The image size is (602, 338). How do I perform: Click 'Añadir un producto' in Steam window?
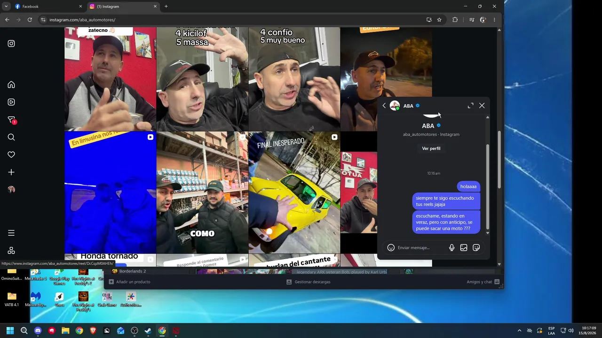(x=130, y=282)
